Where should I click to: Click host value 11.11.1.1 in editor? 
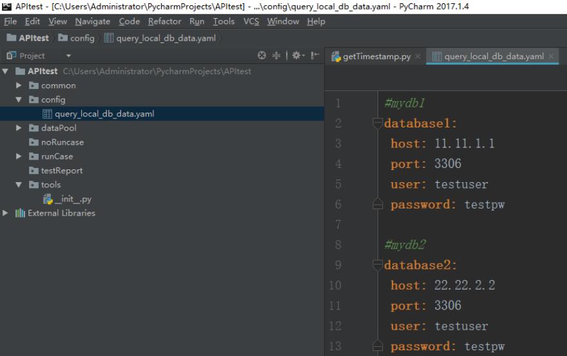465,144
